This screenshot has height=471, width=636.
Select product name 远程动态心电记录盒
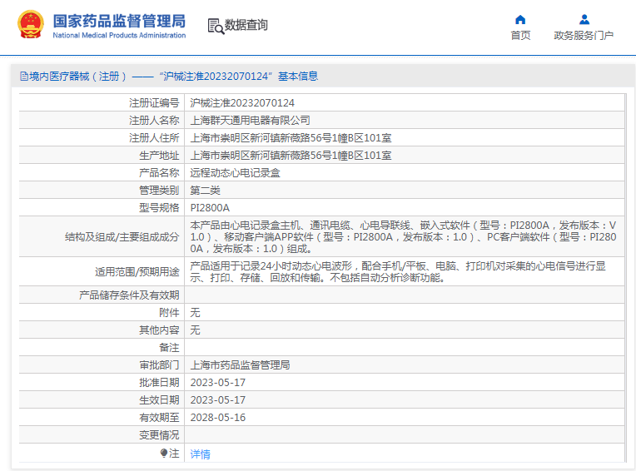(x=236, y=173)
